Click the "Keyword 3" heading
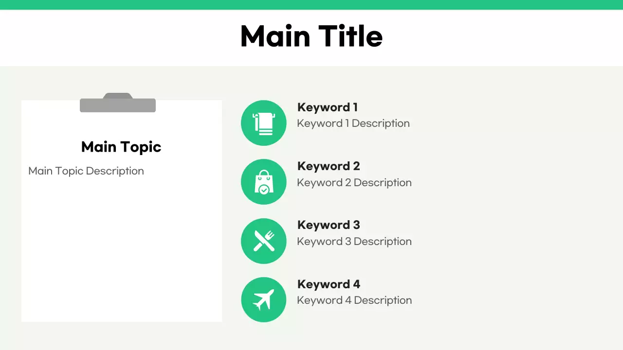Image resolution: width=623 pixels, height=350 pixels. [x=329, y=225]
